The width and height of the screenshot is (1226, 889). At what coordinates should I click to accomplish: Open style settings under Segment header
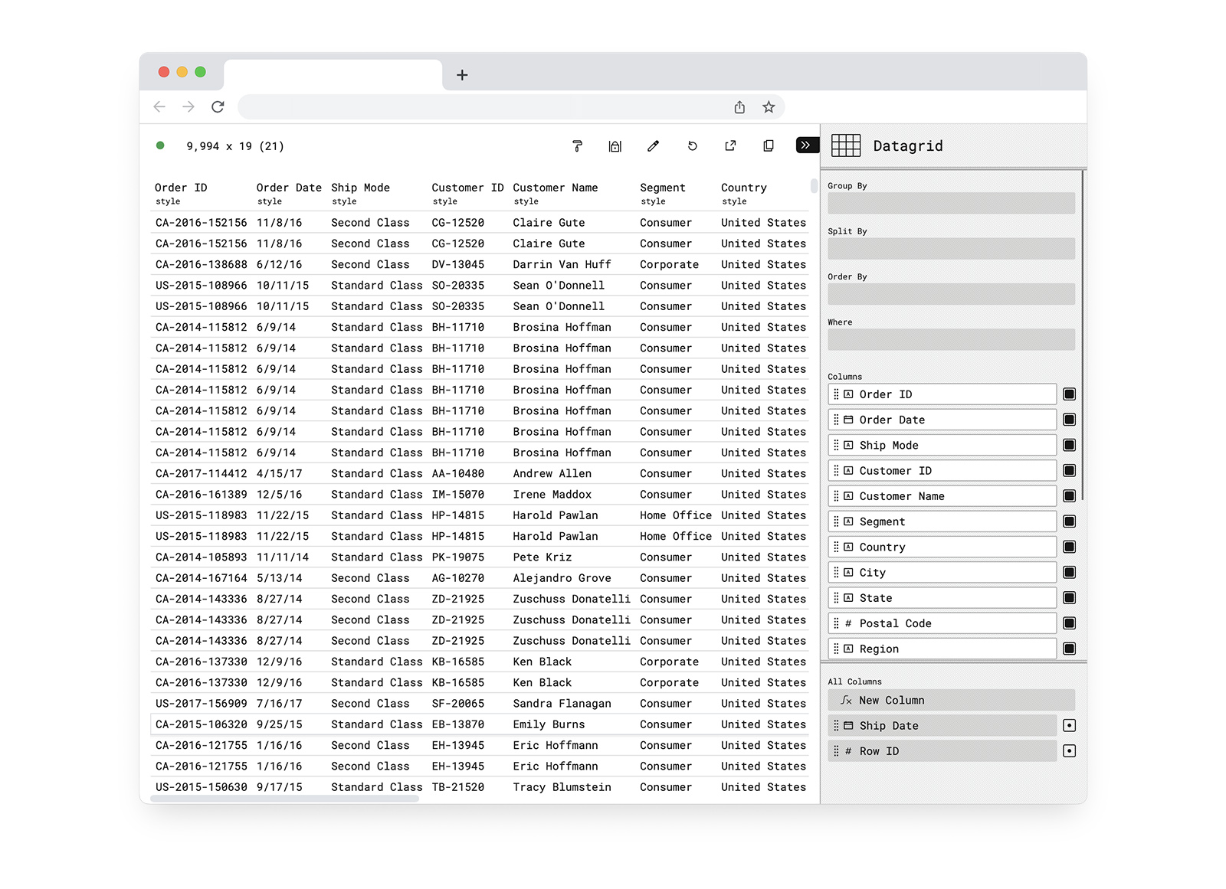click(x=653, y=201)
